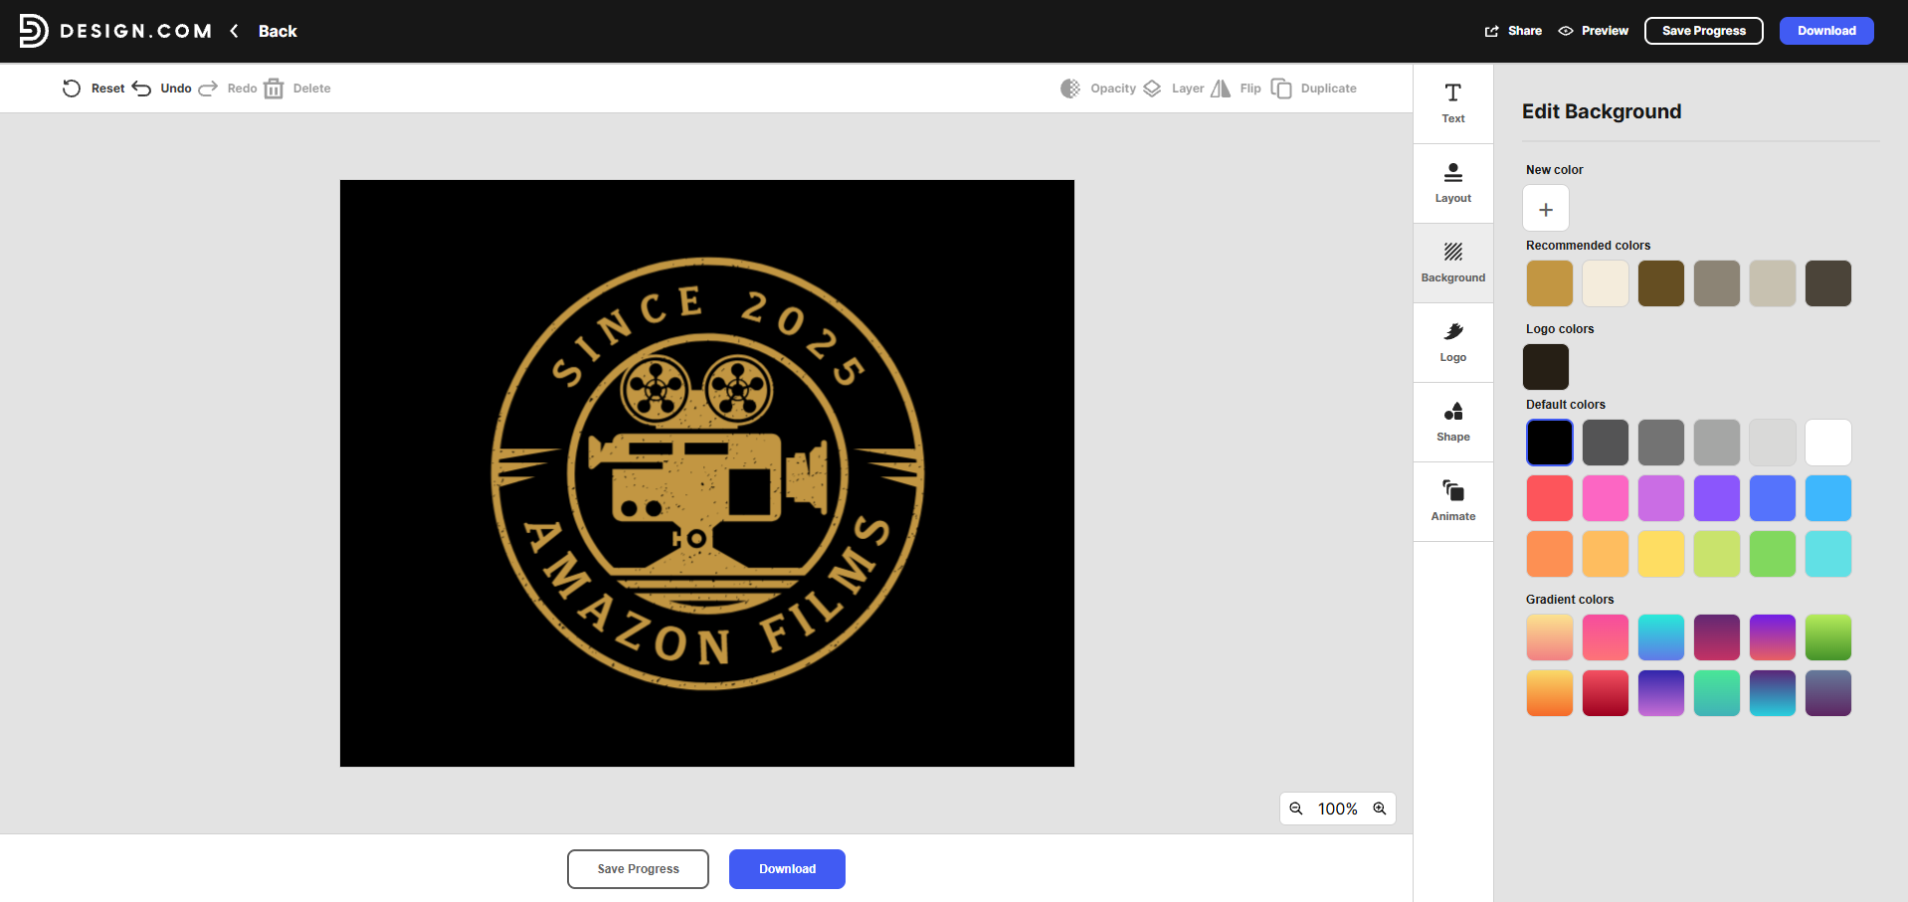Pick the yellow default color swatch
This screenshot has height=902, width=1908.
click(x=1661, y=554)
